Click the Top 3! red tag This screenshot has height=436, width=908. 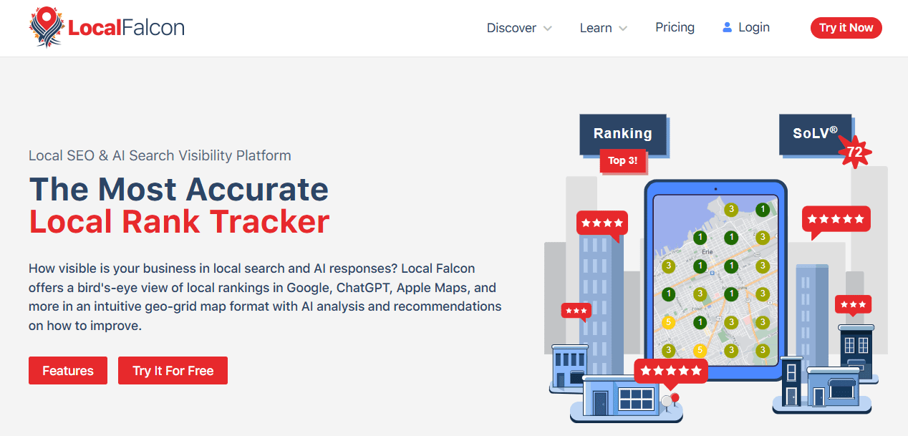pyautogui.click(x=622, y=161)
